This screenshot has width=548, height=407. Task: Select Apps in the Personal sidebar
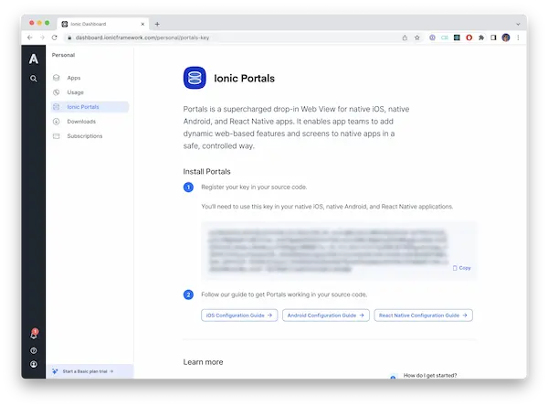click(73, 78)
